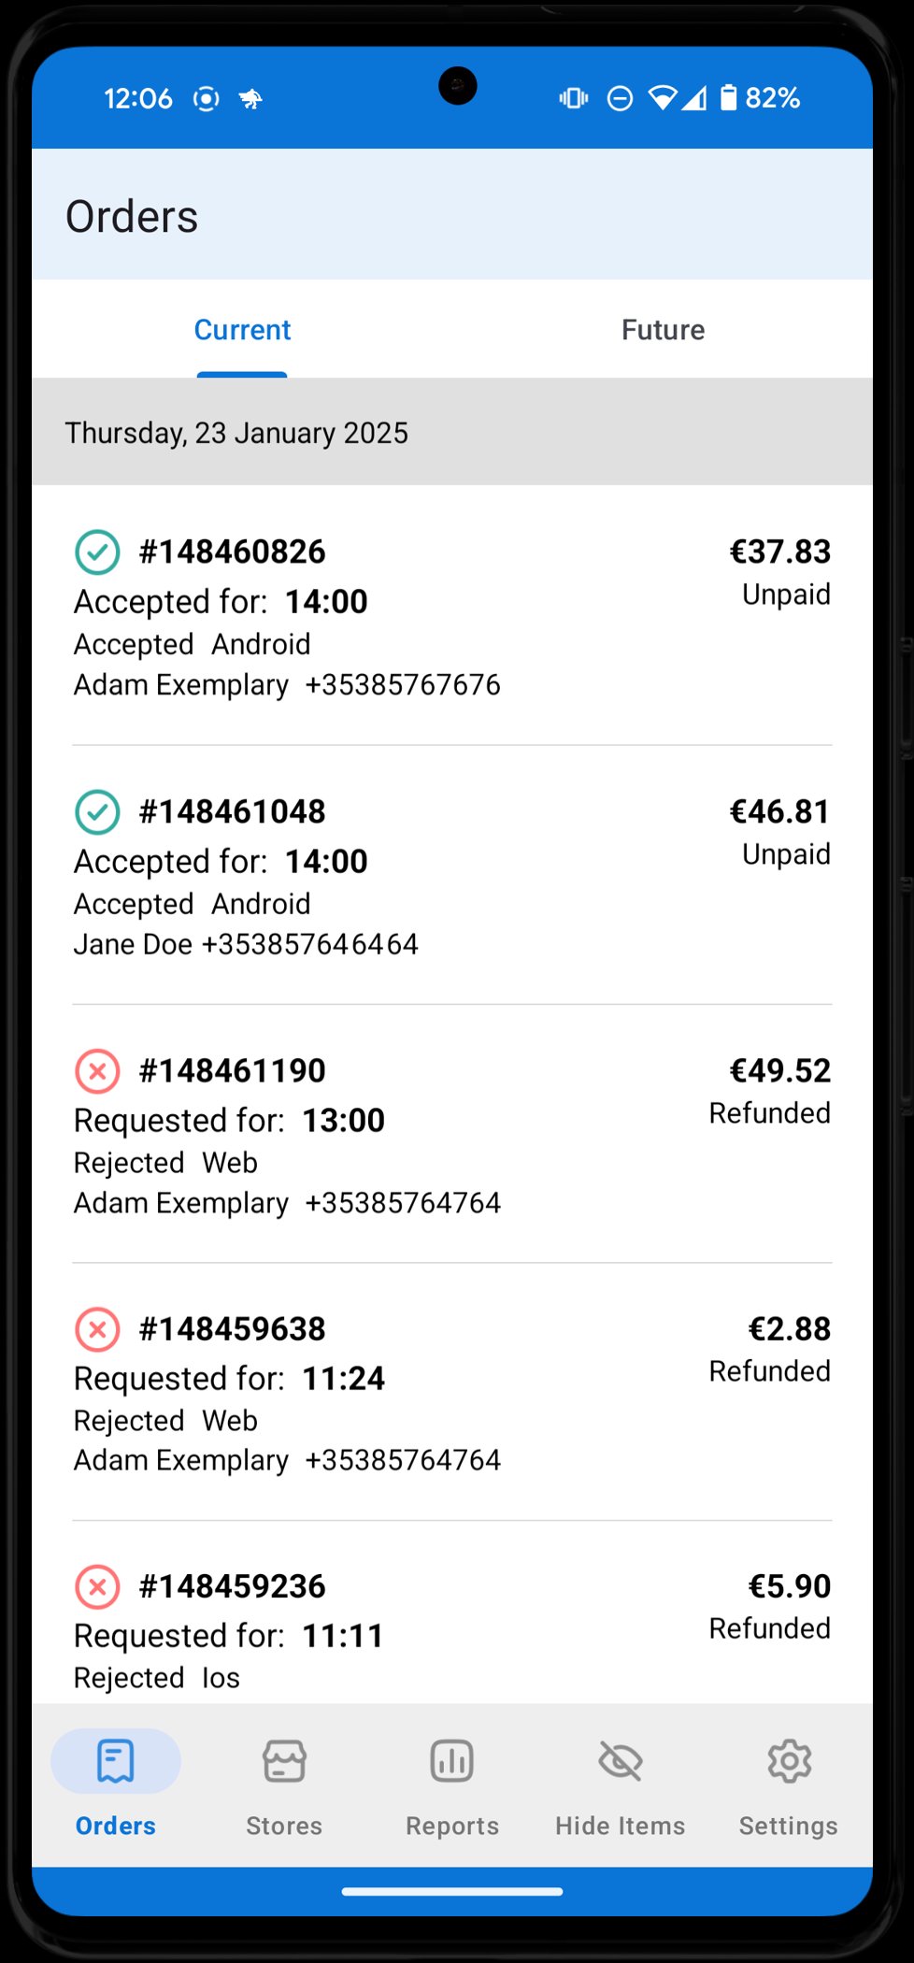Tap rejected X icon for order #148461190
The height and width of the screenshot is (1963, 914).
point(97,1070)
